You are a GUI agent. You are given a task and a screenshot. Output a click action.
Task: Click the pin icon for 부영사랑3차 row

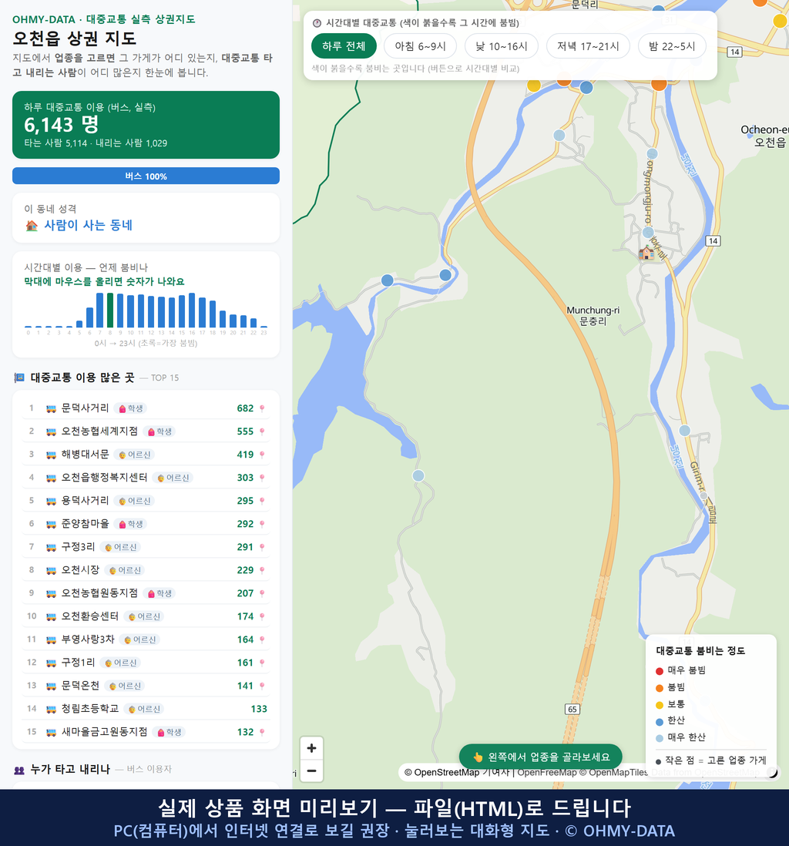click(262, 640)
